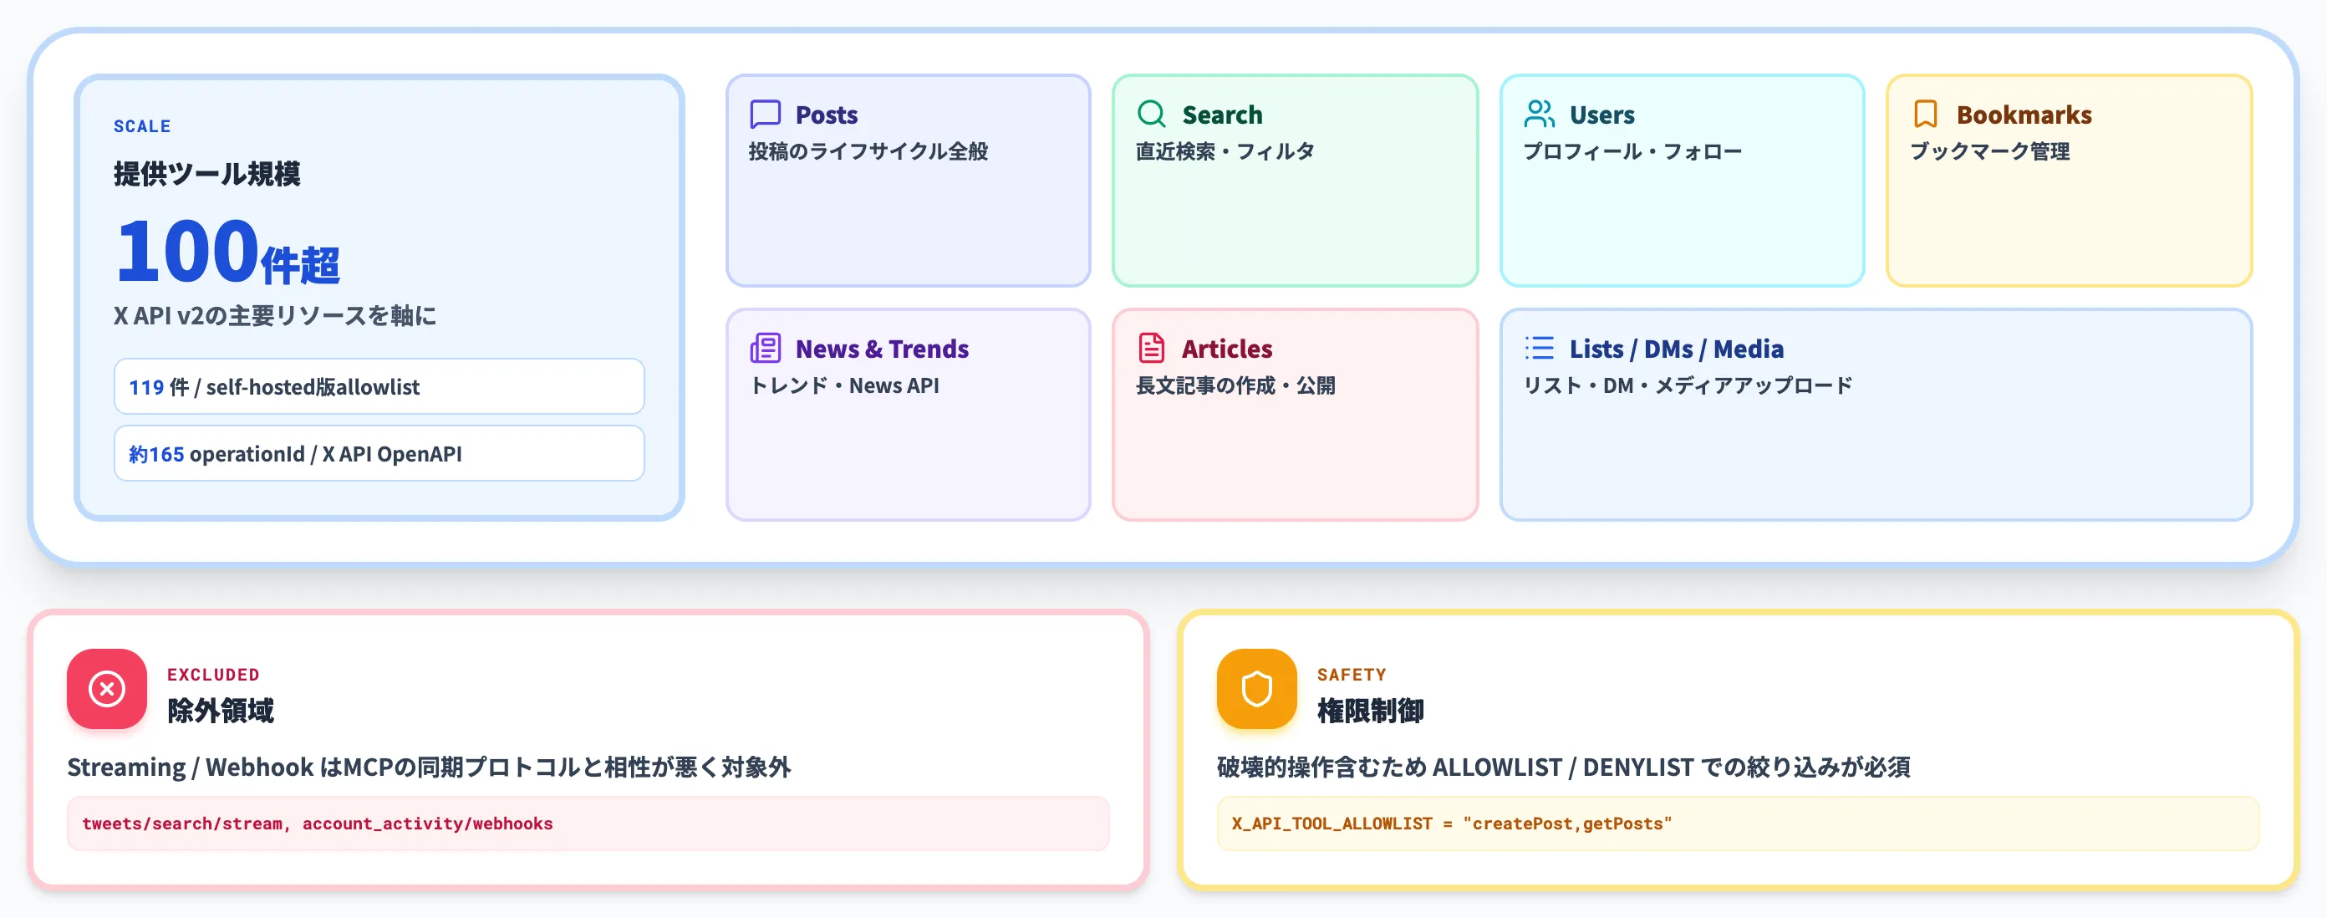The height and width of the screenshot is (918, 2327).
Task: Click the SAFETY label
Action: pos(1352,675)
